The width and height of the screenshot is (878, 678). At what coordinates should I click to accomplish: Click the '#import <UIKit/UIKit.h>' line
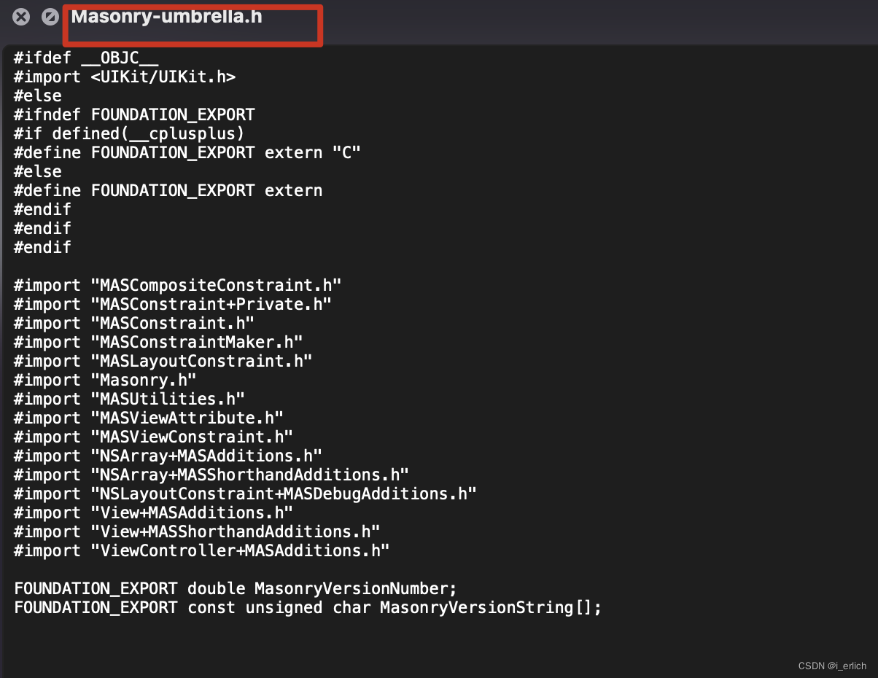[125, 77]
